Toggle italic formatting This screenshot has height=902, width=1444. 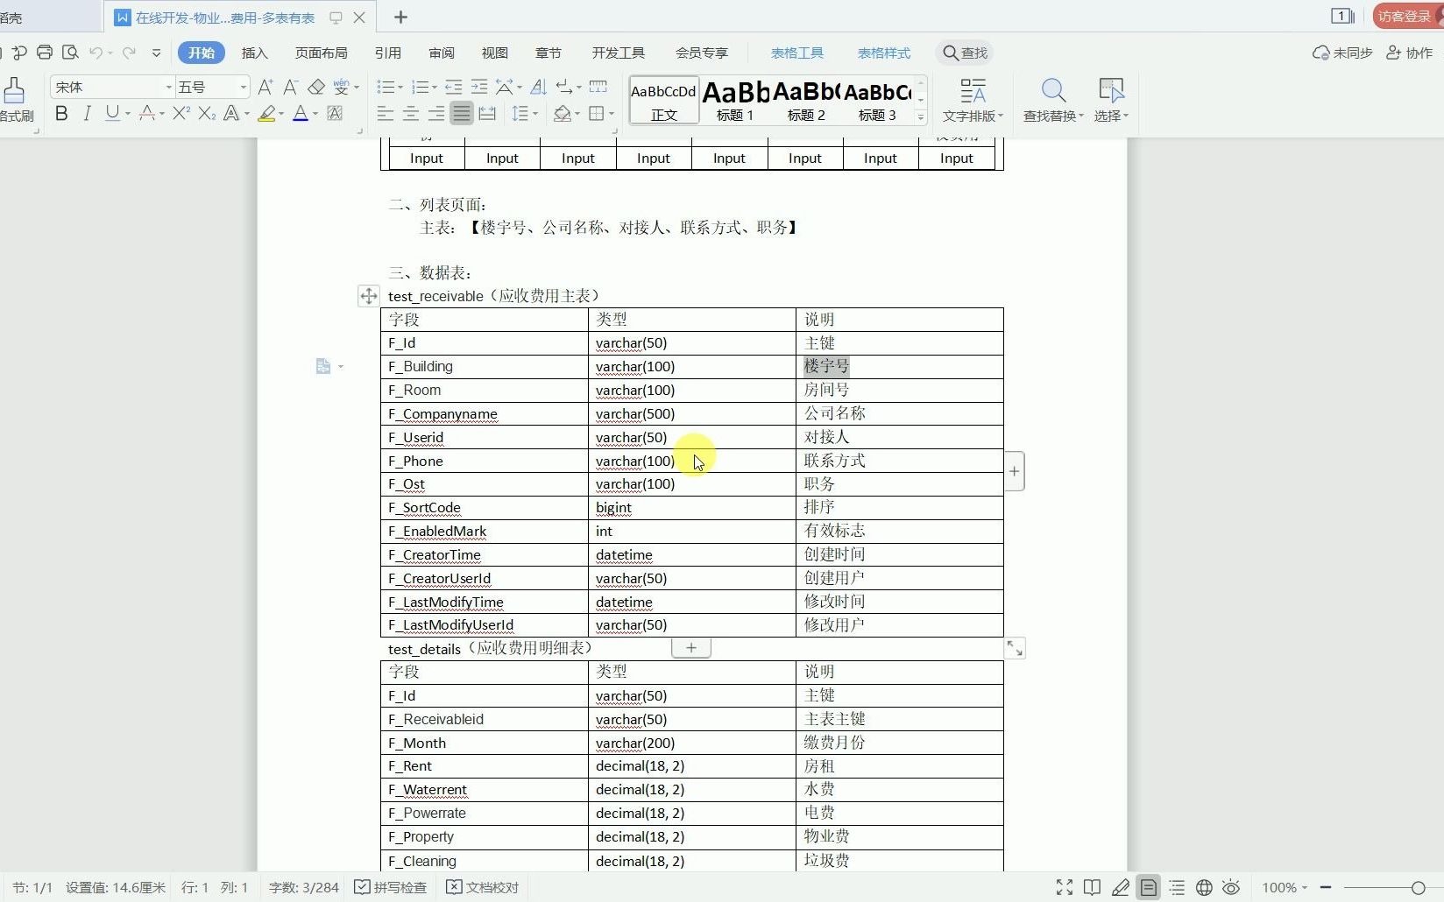click(x=87, y=113)
